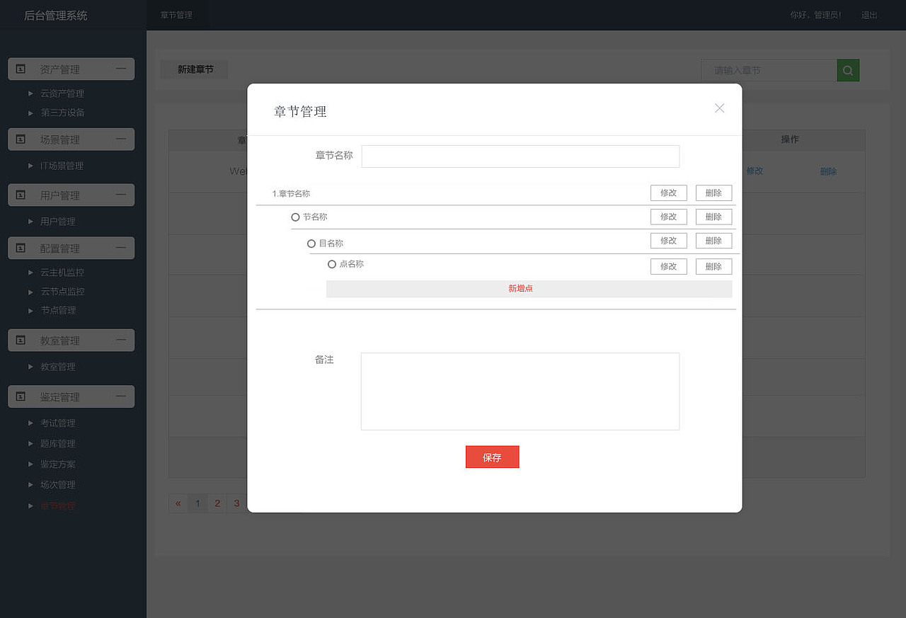The image size is (906, 618).
Task: Open 云主机监控 in the sidebar
Action: [62, 273]
